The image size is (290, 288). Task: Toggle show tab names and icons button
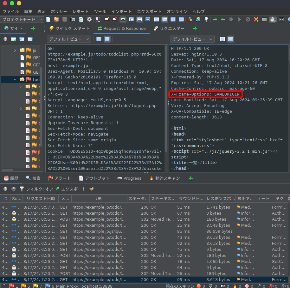[x=123, y=19]
